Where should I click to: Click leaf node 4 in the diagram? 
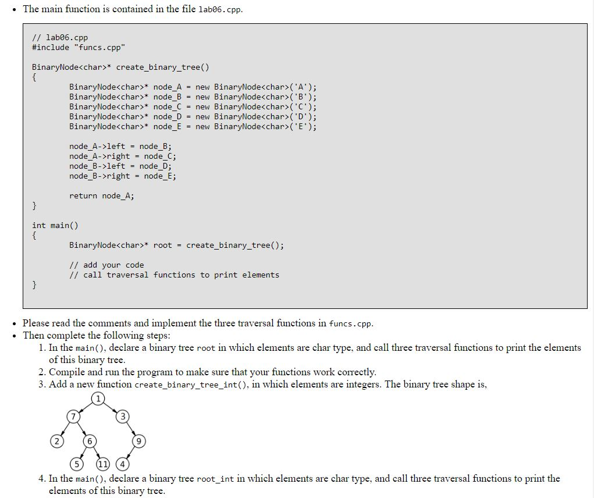[122, 464]
